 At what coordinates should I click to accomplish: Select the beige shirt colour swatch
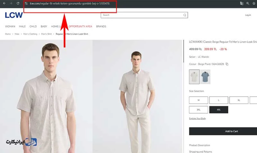point(194,77)
